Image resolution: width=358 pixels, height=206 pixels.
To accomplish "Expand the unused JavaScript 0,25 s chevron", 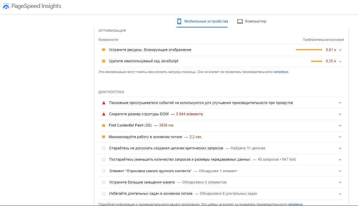I will tap(340, 61).
